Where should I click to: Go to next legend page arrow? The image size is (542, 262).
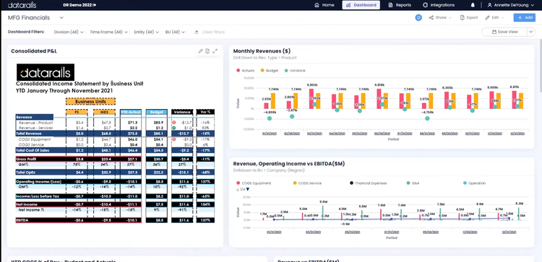(247, 189)
